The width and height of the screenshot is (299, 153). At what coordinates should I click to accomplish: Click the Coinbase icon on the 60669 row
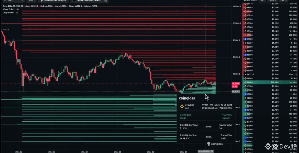coord(245,141)
